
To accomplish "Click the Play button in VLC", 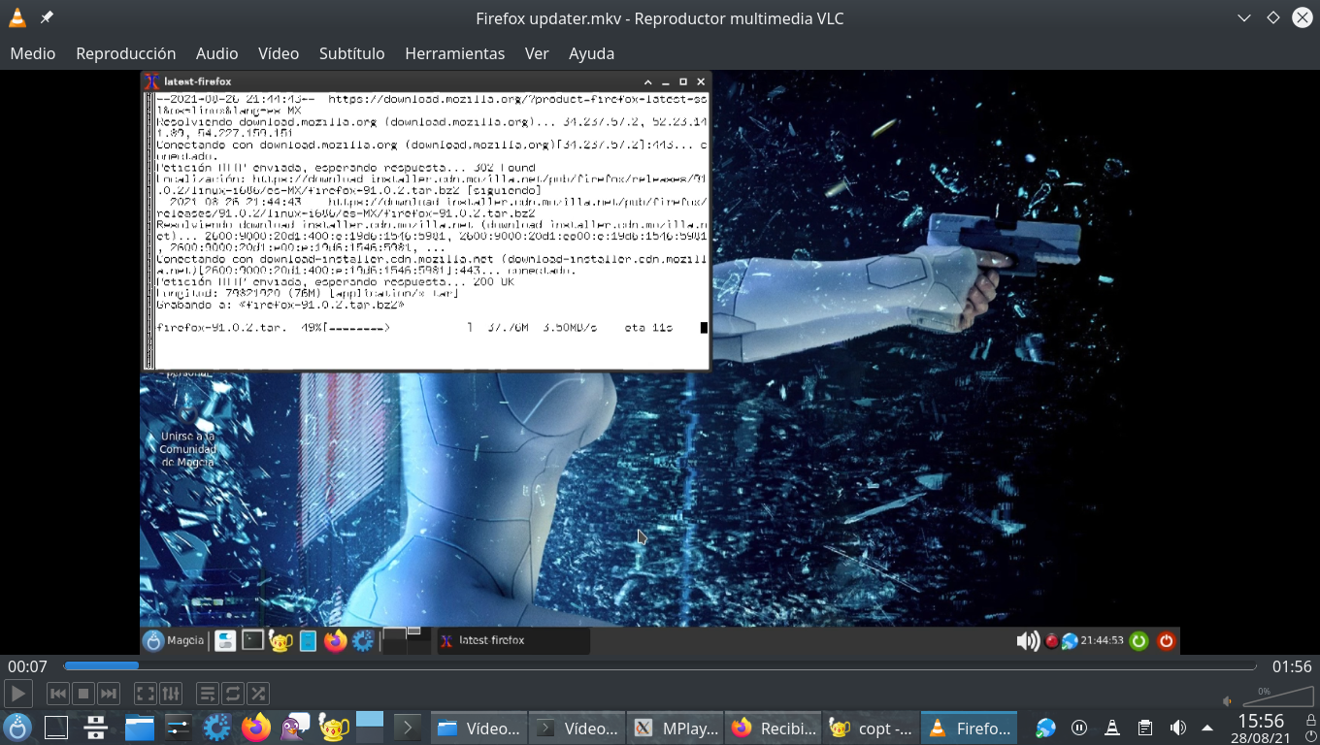I will (18, 694).
